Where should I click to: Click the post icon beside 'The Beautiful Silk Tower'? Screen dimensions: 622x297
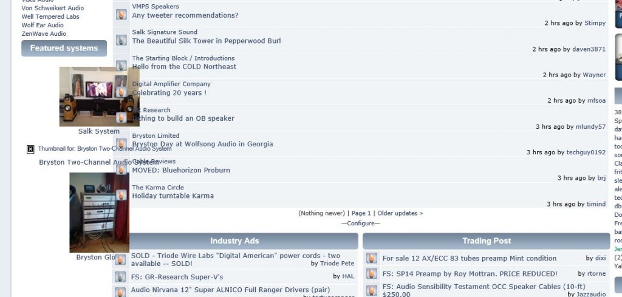pos(121,39)
